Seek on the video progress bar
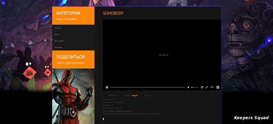This screenshot has width=273, height=124. tap(147, 87)
